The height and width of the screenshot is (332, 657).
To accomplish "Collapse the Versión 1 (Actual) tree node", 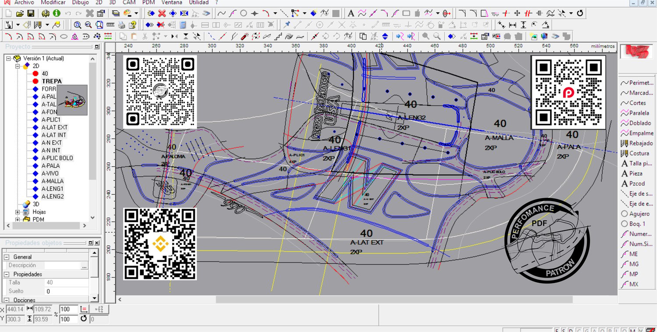I will 8,58.
